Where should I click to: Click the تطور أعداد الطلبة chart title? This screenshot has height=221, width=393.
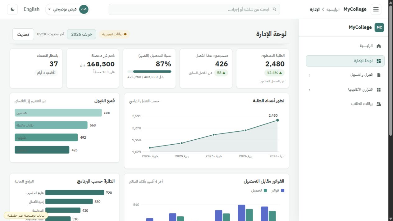click(269, 101)
